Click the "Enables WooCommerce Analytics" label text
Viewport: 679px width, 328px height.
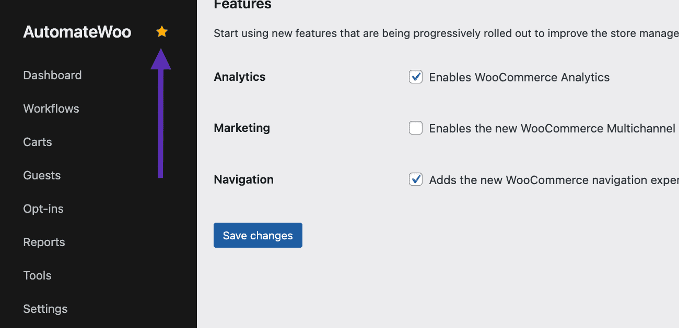[519, 78]
